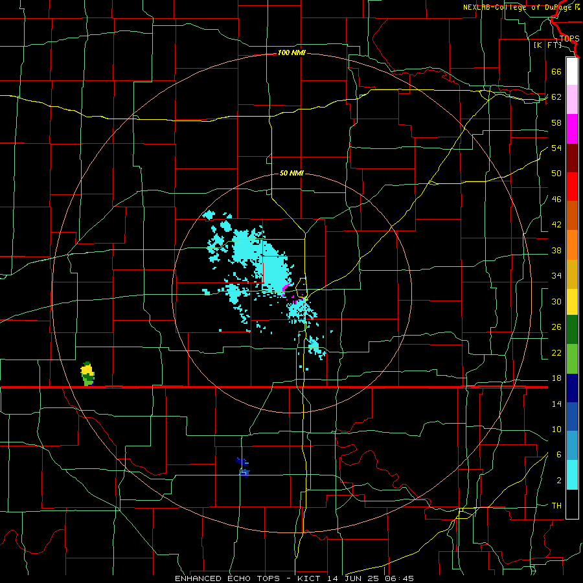Click the "62" legend value
583x583 pixels.
[556, 97]
